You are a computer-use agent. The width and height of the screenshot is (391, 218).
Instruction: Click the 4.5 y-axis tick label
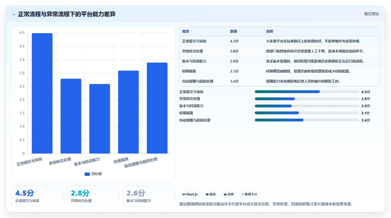(22, 33)
